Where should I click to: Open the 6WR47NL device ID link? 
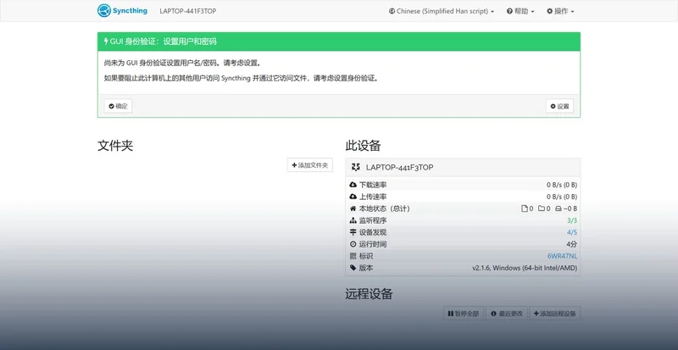(562, 256)
